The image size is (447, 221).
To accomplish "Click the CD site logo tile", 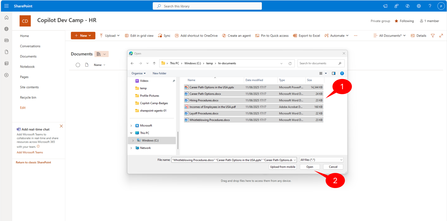I will (x=25, y=21).
